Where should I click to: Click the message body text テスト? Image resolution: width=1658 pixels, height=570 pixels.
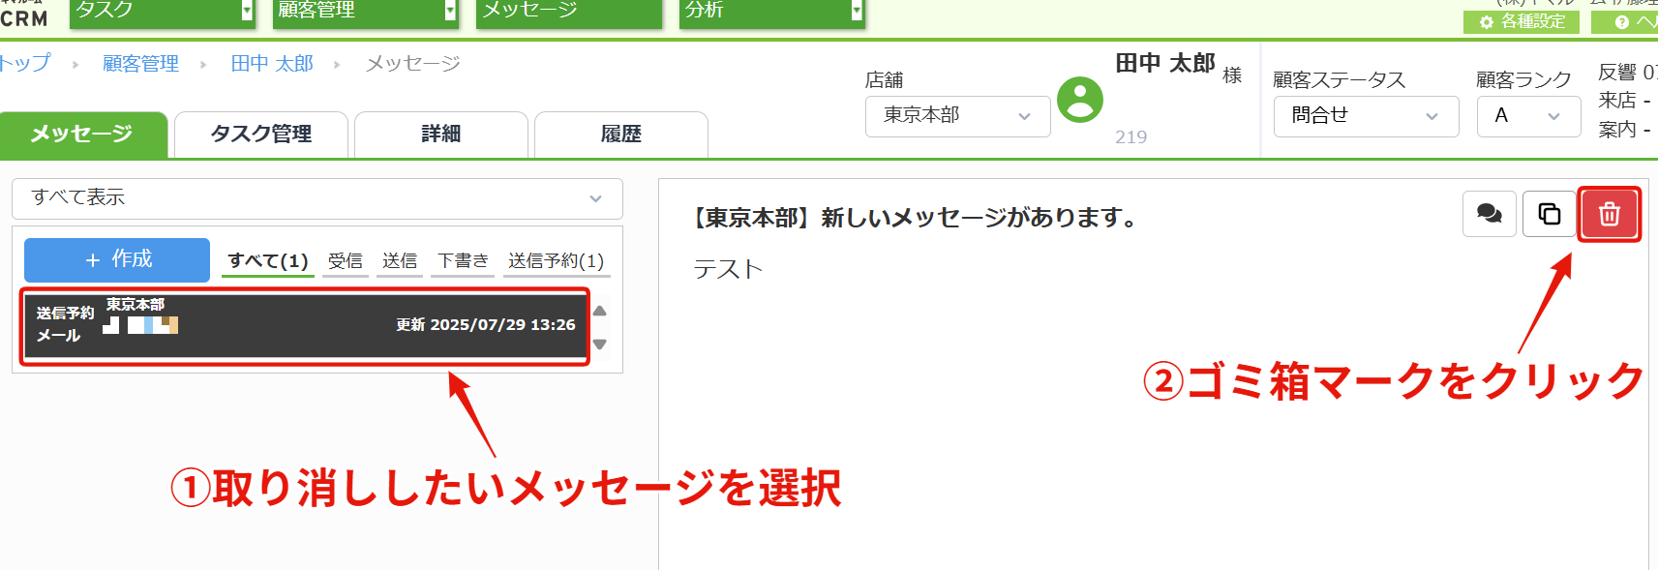coord(728,269)
